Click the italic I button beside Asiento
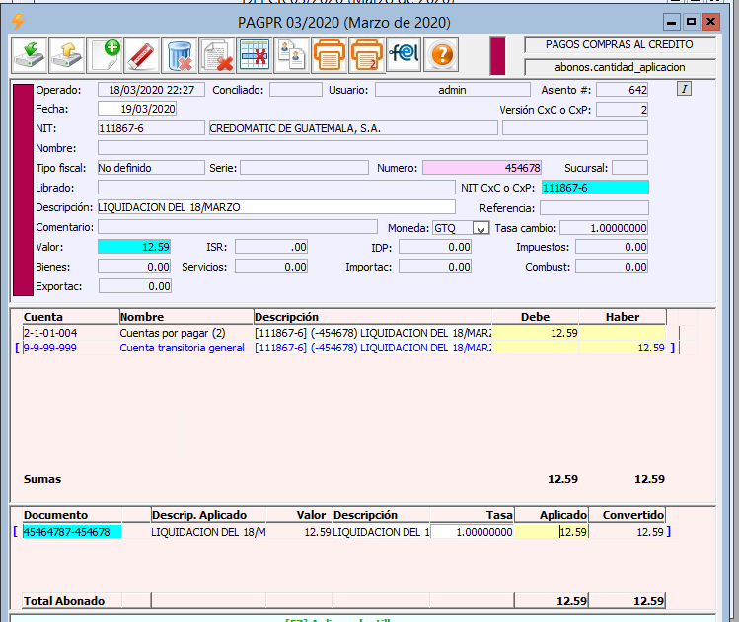This screenshot has width=739, height=622. pos(685,89)
